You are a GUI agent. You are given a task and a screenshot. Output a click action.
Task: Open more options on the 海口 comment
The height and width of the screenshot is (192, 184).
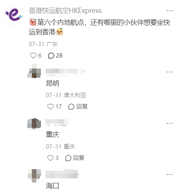[170, 174]
